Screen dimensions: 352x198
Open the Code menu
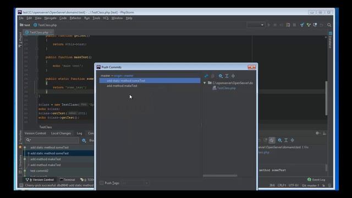point(63,18)
